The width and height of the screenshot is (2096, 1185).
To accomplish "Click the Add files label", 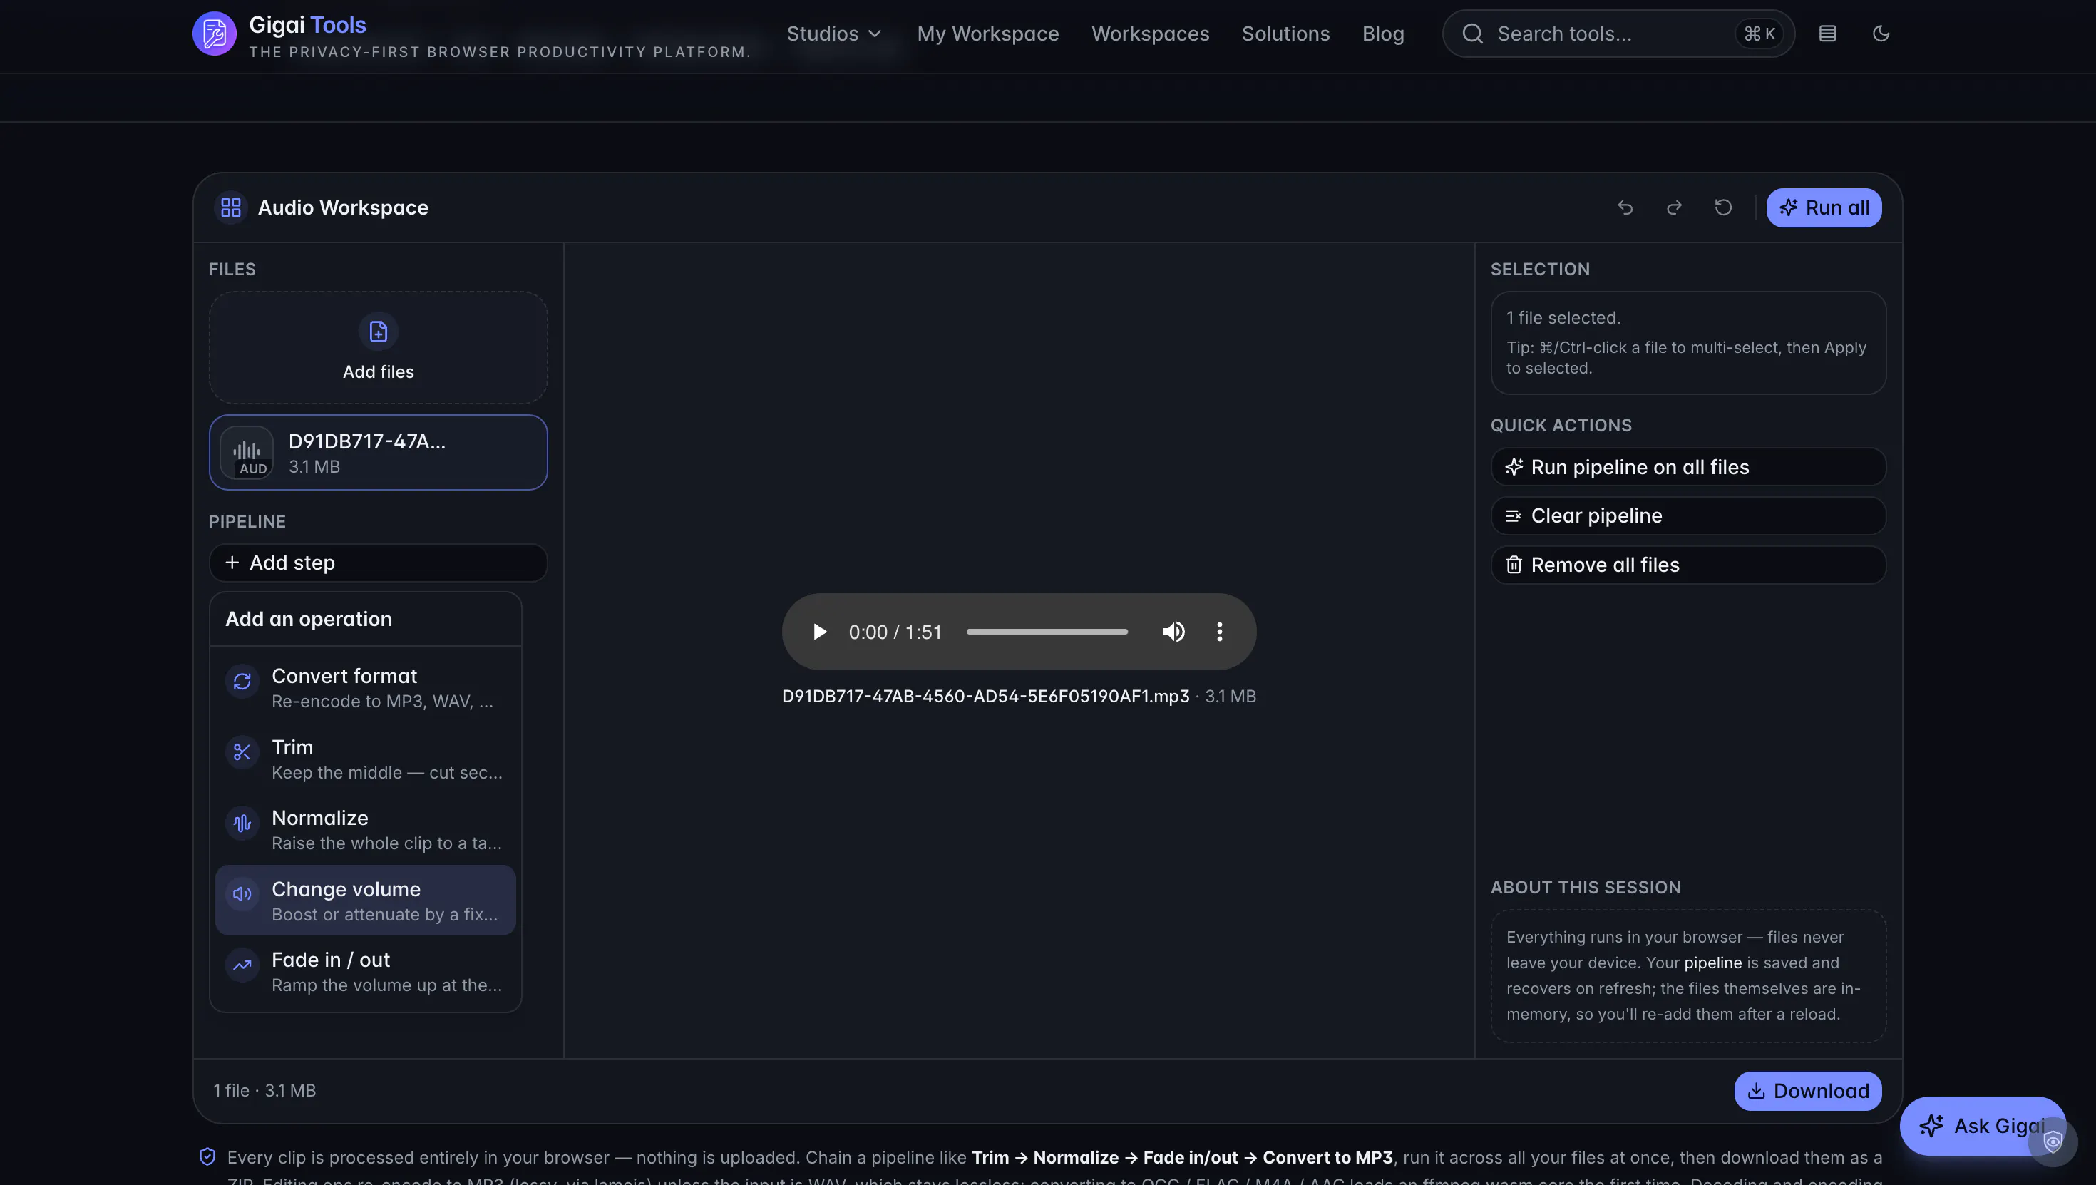I will point(379,372).
